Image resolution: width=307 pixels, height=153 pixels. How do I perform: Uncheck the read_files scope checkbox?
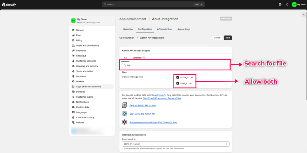tap(178, 83)
